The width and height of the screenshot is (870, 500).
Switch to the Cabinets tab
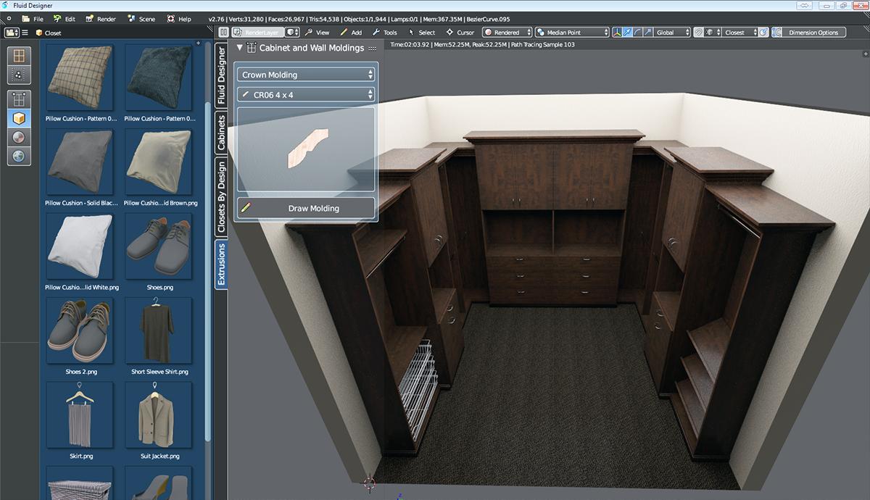(x=222, y=132)
